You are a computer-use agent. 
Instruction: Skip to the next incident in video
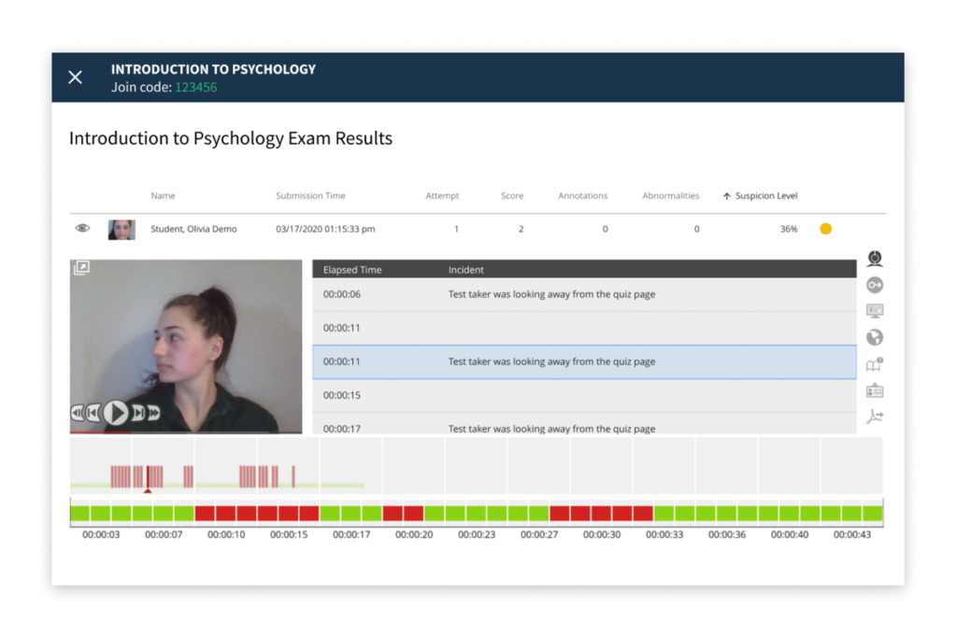click(138, 414)
